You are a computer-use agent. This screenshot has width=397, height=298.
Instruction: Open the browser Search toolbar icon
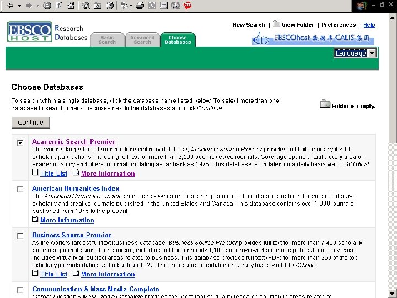pos(85,6)
